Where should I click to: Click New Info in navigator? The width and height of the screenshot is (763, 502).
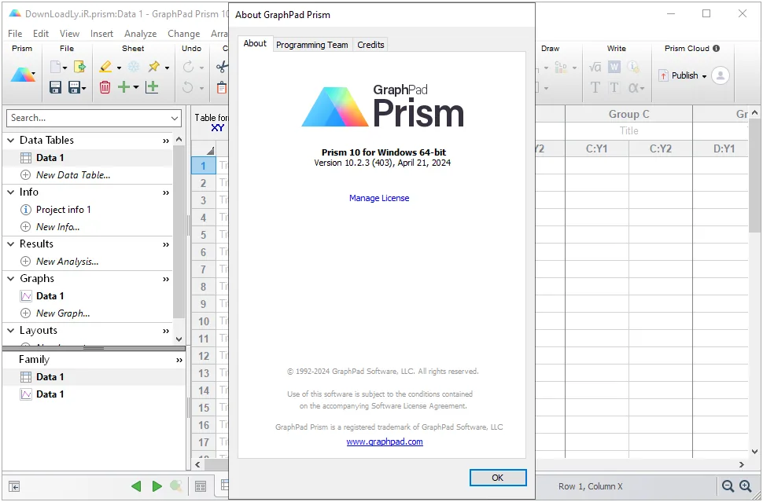(x=57, y=227)
